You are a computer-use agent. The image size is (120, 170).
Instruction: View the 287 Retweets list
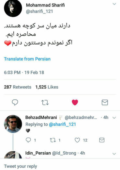click(x=18, y=87)
